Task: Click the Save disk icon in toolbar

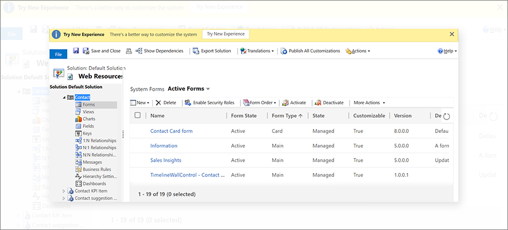Action: click(x=76, y=51)
